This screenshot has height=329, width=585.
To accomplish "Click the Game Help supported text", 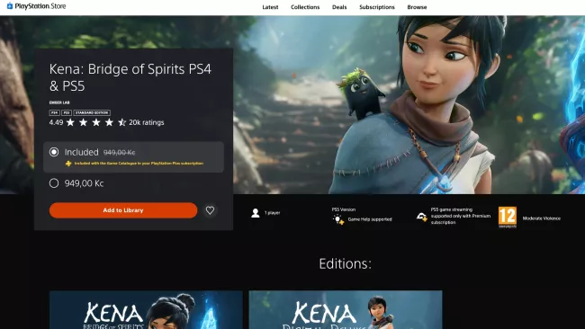I will pyautogui.click(x=370, y=219).
